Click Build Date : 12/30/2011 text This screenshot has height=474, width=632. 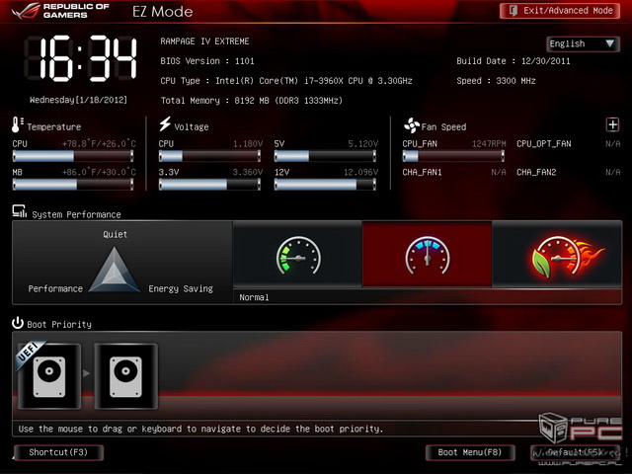[x=513, y=61]
